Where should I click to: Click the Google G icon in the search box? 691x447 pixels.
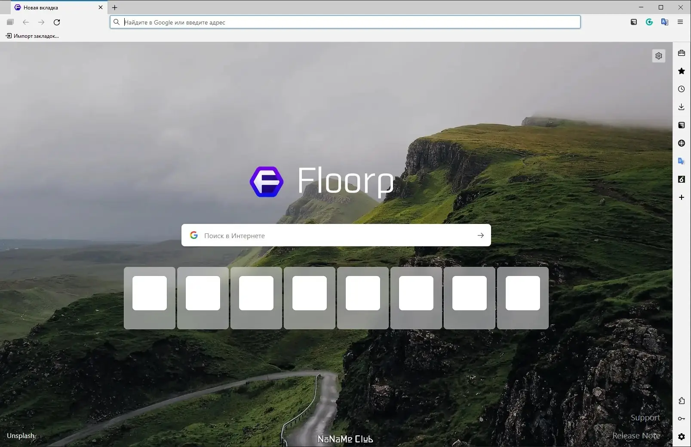[x=194, y=235]
